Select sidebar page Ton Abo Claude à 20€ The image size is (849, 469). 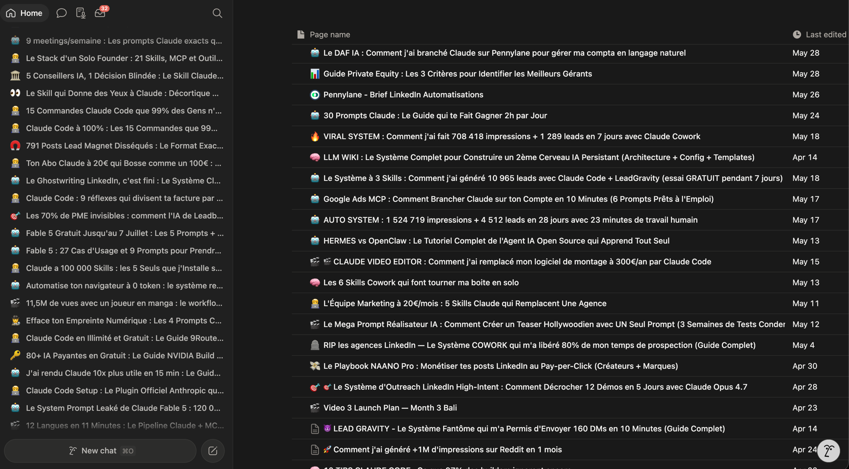[x=117, y=163]
